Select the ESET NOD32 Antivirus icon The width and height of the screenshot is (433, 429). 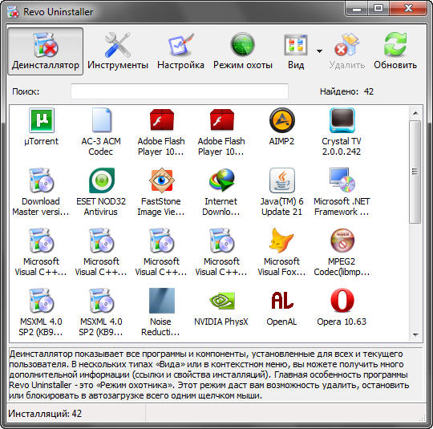[101, 180]
